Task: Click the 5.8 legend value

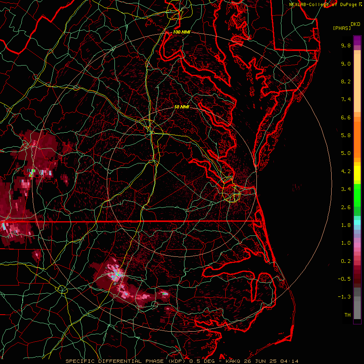Action: [346, 135]
